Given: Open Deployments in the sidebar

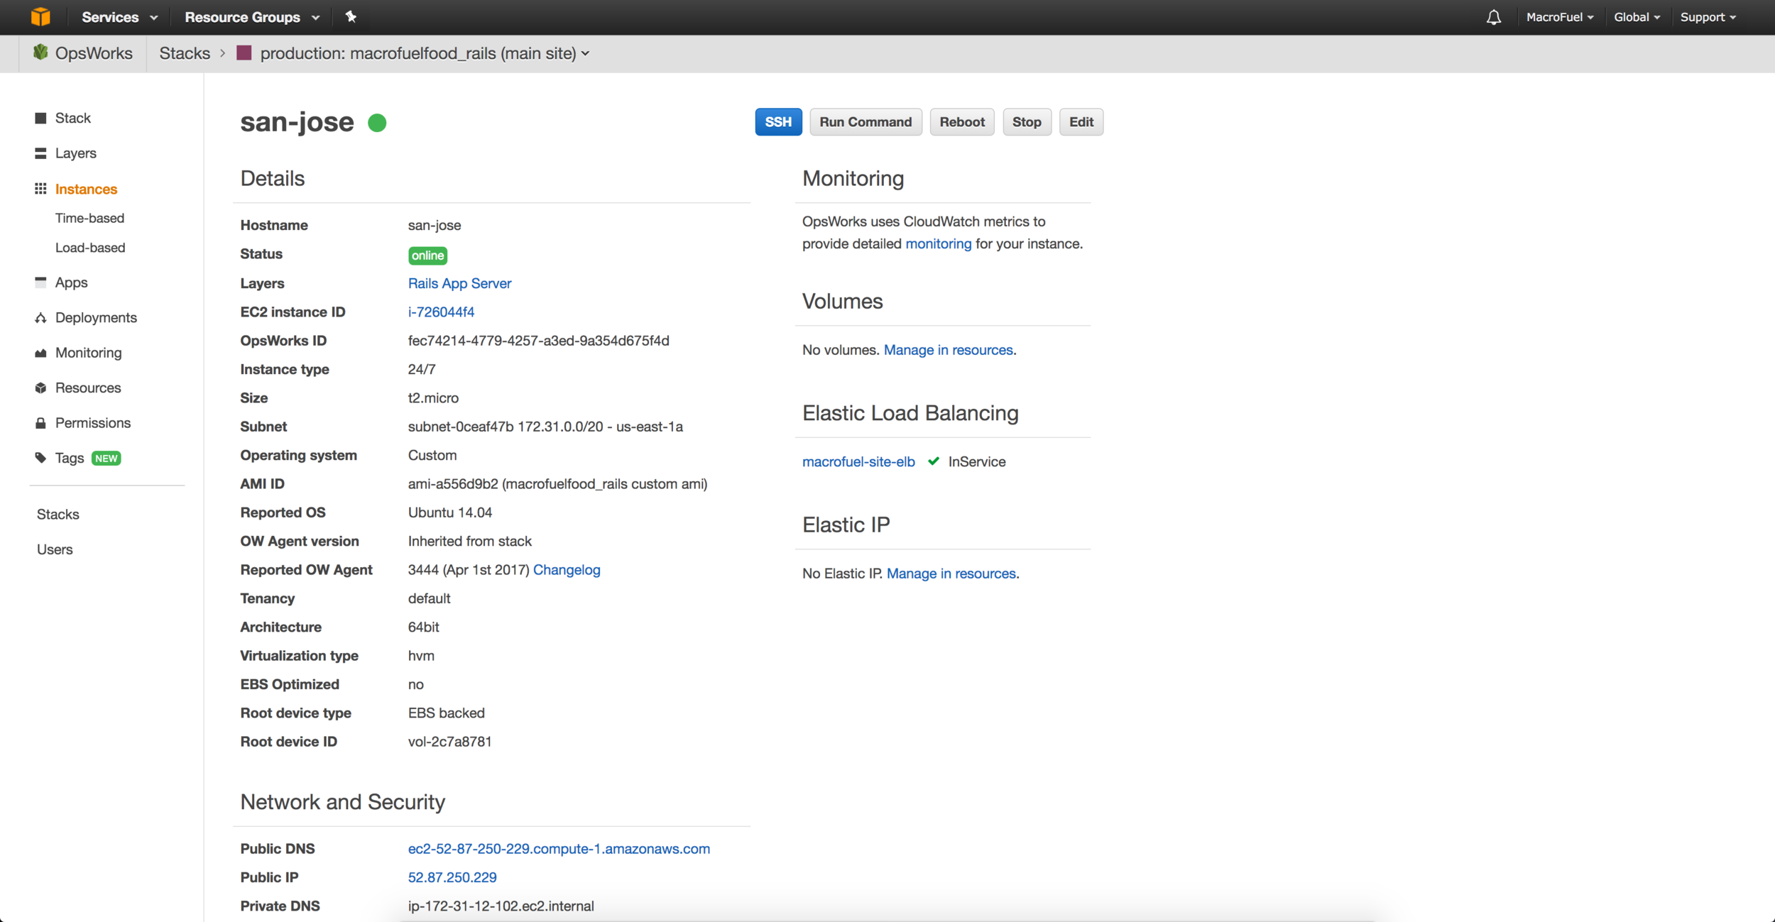Looking at the screenshot, I should 96,317.
